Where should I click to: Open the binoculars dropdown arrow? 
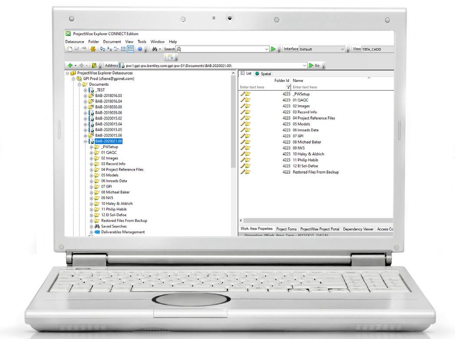(x=160, y=49)
